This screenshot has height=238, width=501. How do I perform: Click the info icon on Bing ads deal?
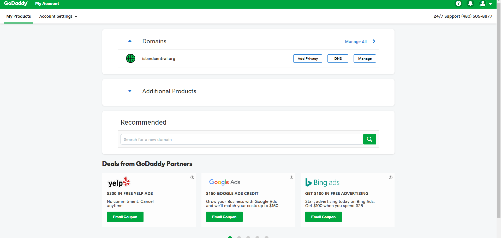[x=391, y=177]
